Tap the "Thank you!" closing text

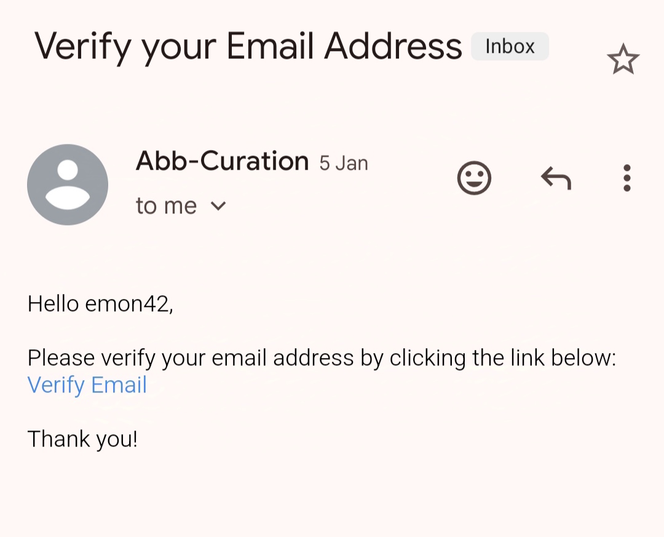[x=82, y=439]
